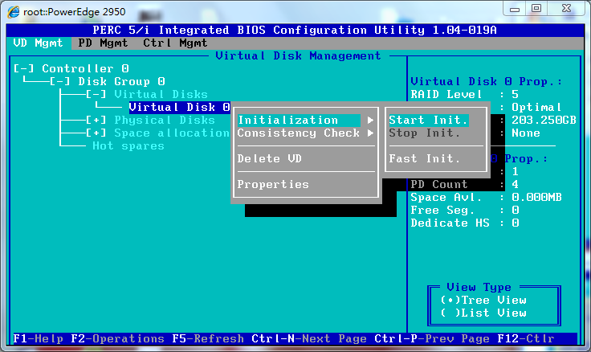
Task: Choose Delete VD from the menu
Action: 270,158
